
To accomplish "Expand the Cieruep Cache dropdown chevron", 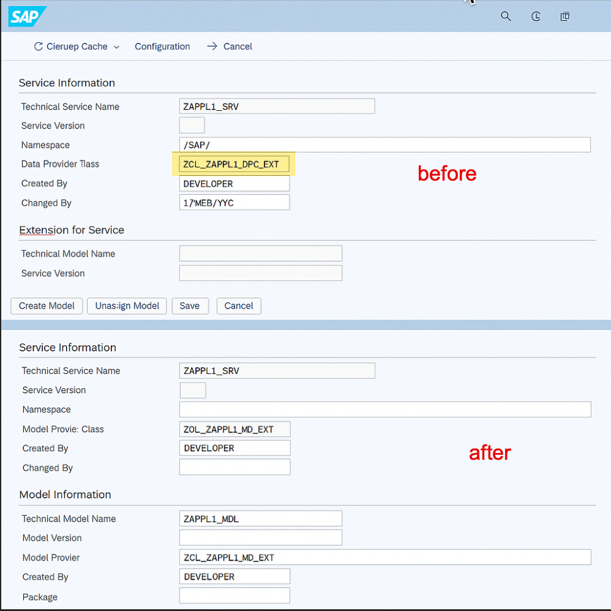I will tap(116, 47).
